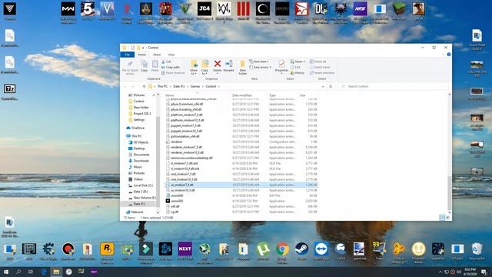
Task: Click the Paste icon in the ribbon
Action: pyautogui.click(x=155, y=65)
